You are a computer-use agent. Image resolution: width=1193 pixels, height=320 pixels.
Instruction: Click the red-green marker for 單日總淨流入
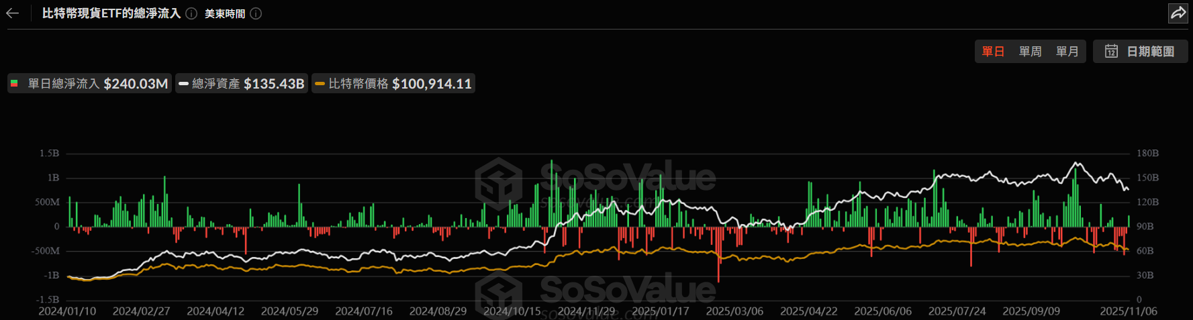(x=14, y=84)
